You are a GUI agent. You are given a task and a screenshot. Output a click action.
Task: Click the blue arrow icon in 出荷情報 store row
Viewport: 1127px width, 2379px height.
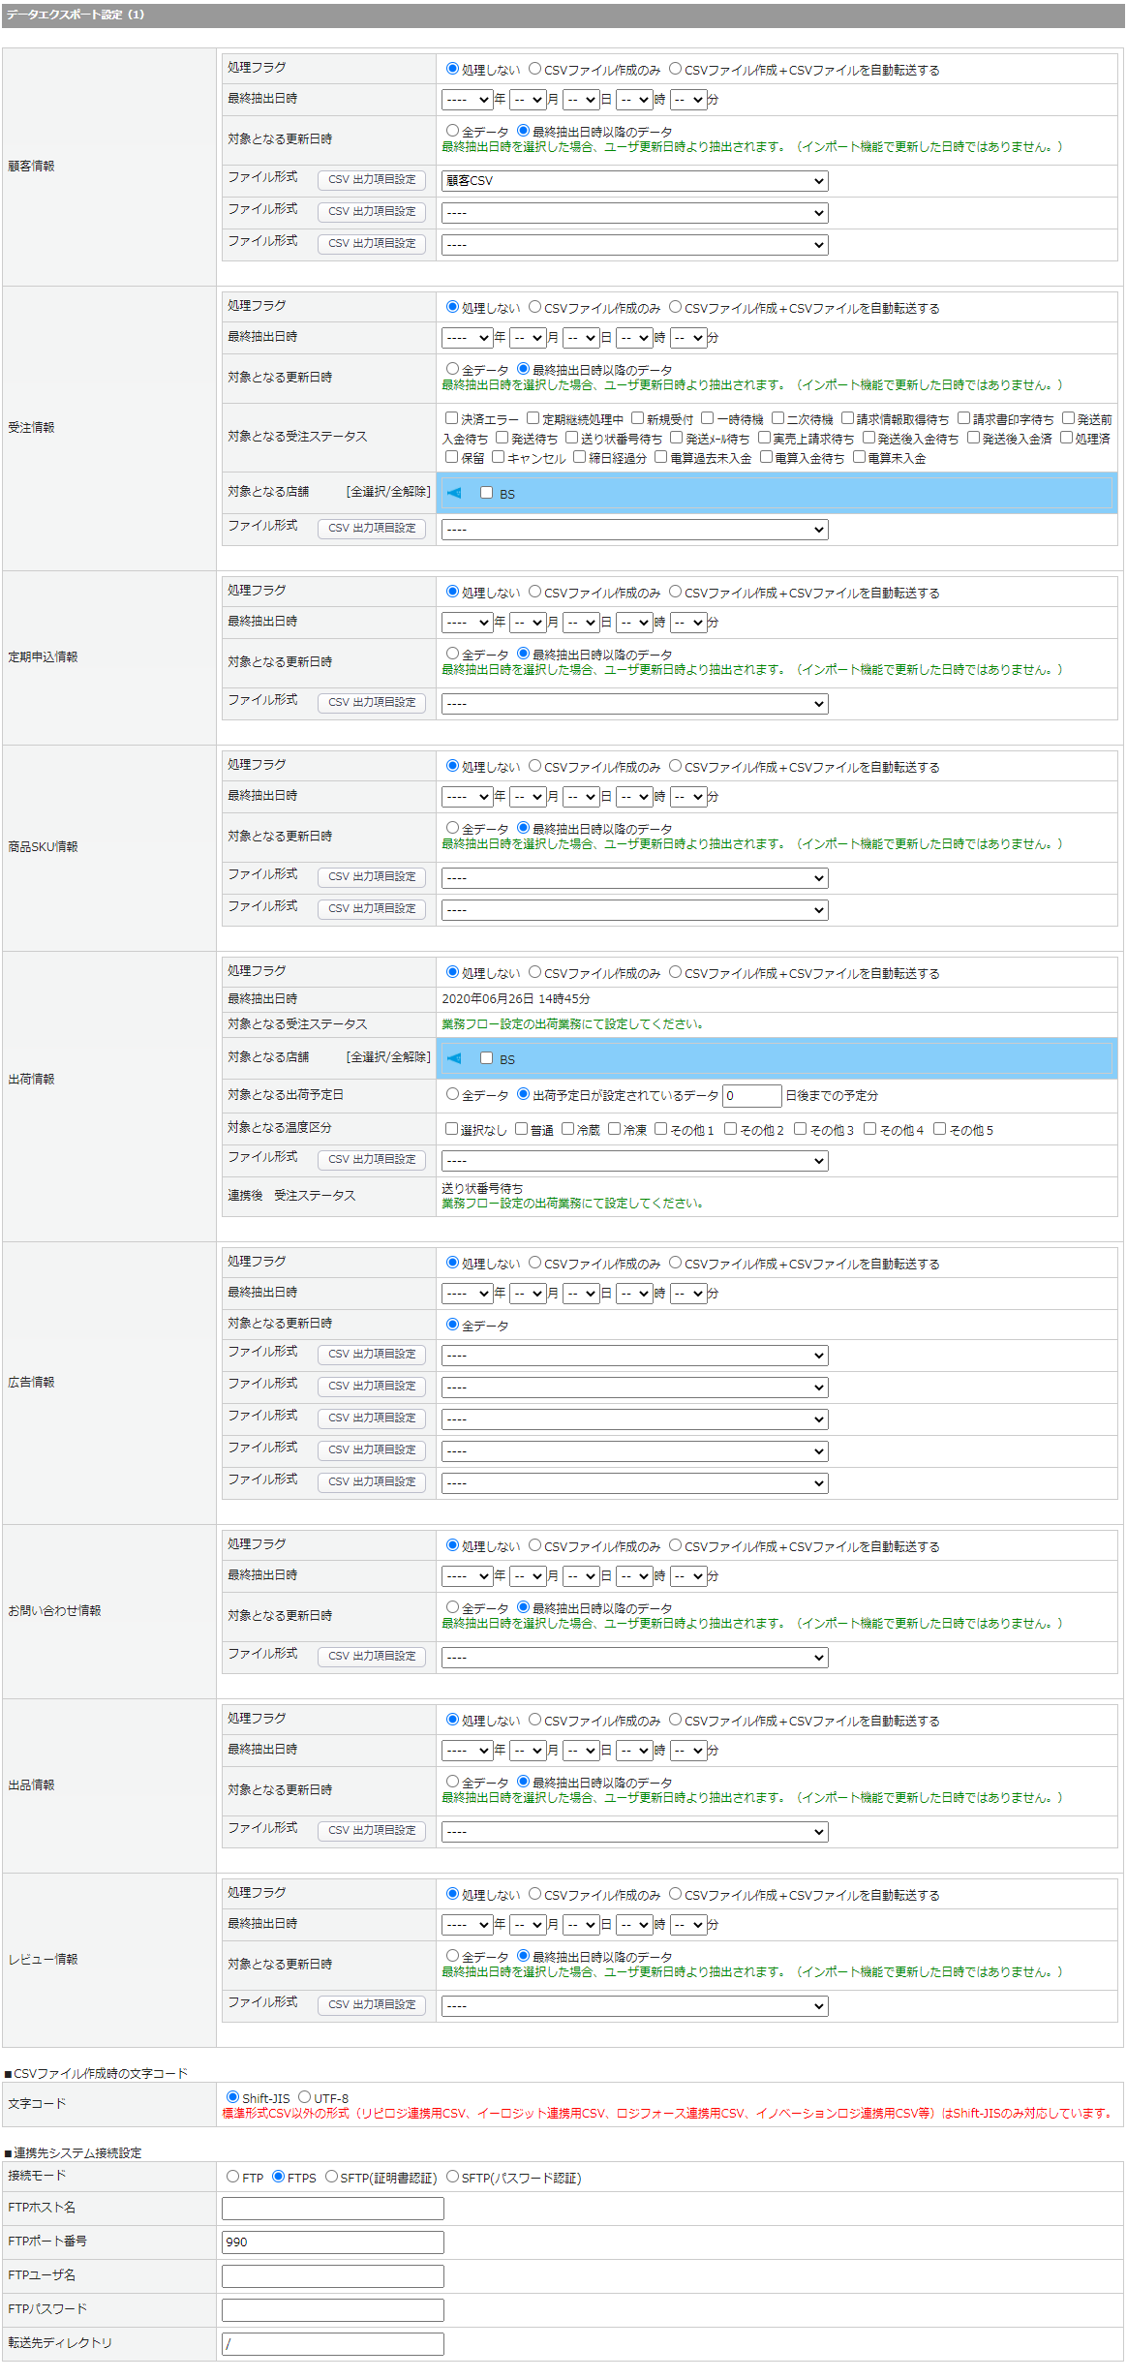pos(454,1058)
